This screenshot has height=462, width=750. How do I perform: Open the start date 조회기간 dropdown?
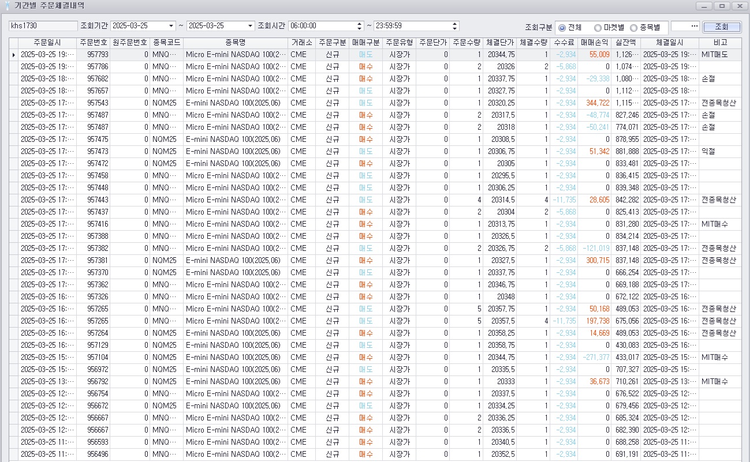[x=171, y=26]
